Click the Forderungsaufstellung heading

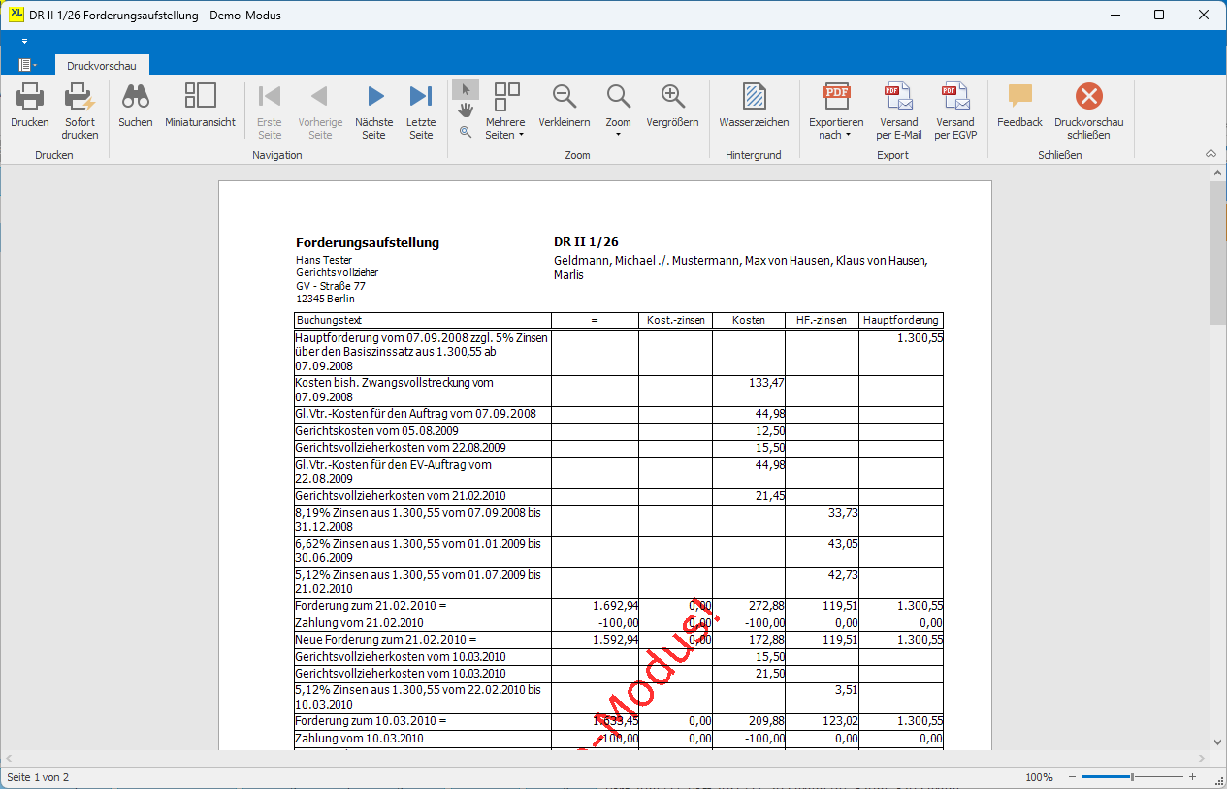click(x=368, y=242)
